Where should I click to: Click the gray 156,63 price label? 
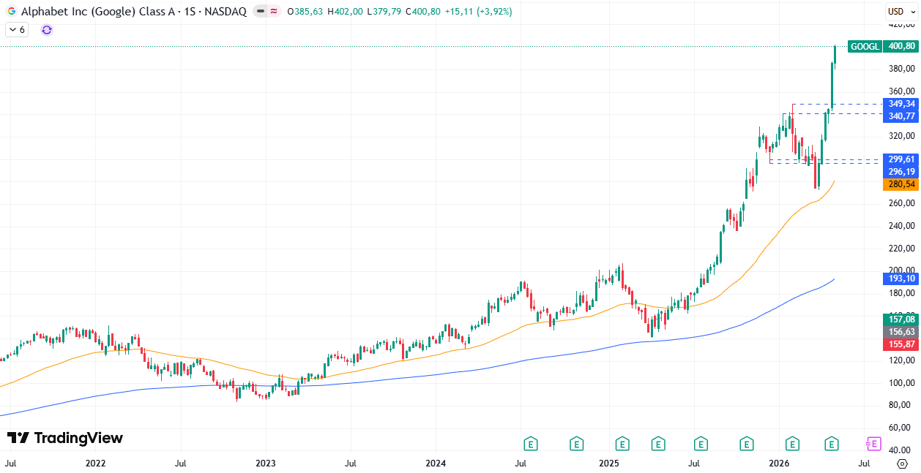pyautogui.click(x=901, y=332)
